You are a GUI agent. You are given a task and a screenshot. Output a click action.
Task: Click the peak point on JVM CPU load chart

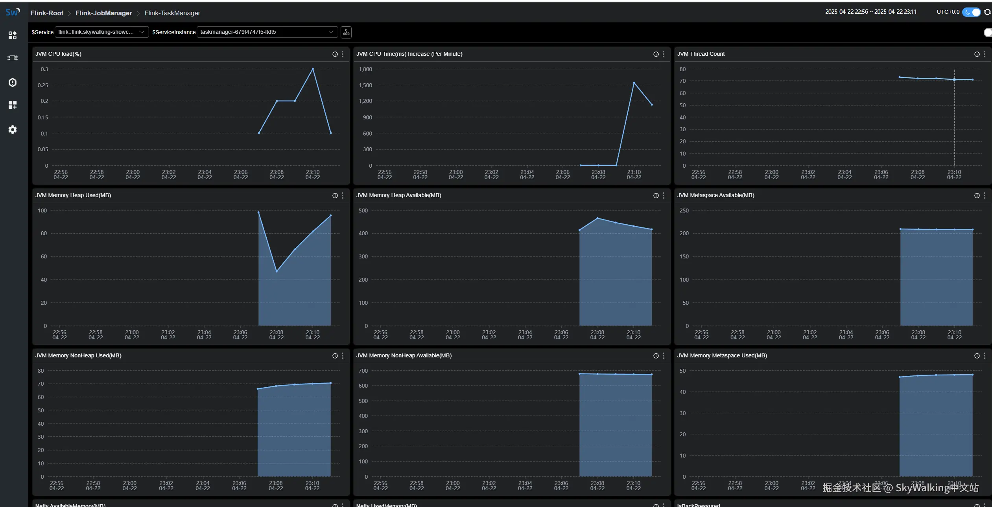click(313, 69)
